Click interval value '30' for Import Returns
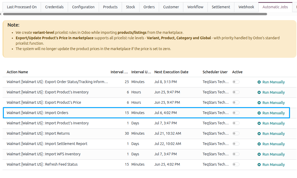 pos(127,133)
